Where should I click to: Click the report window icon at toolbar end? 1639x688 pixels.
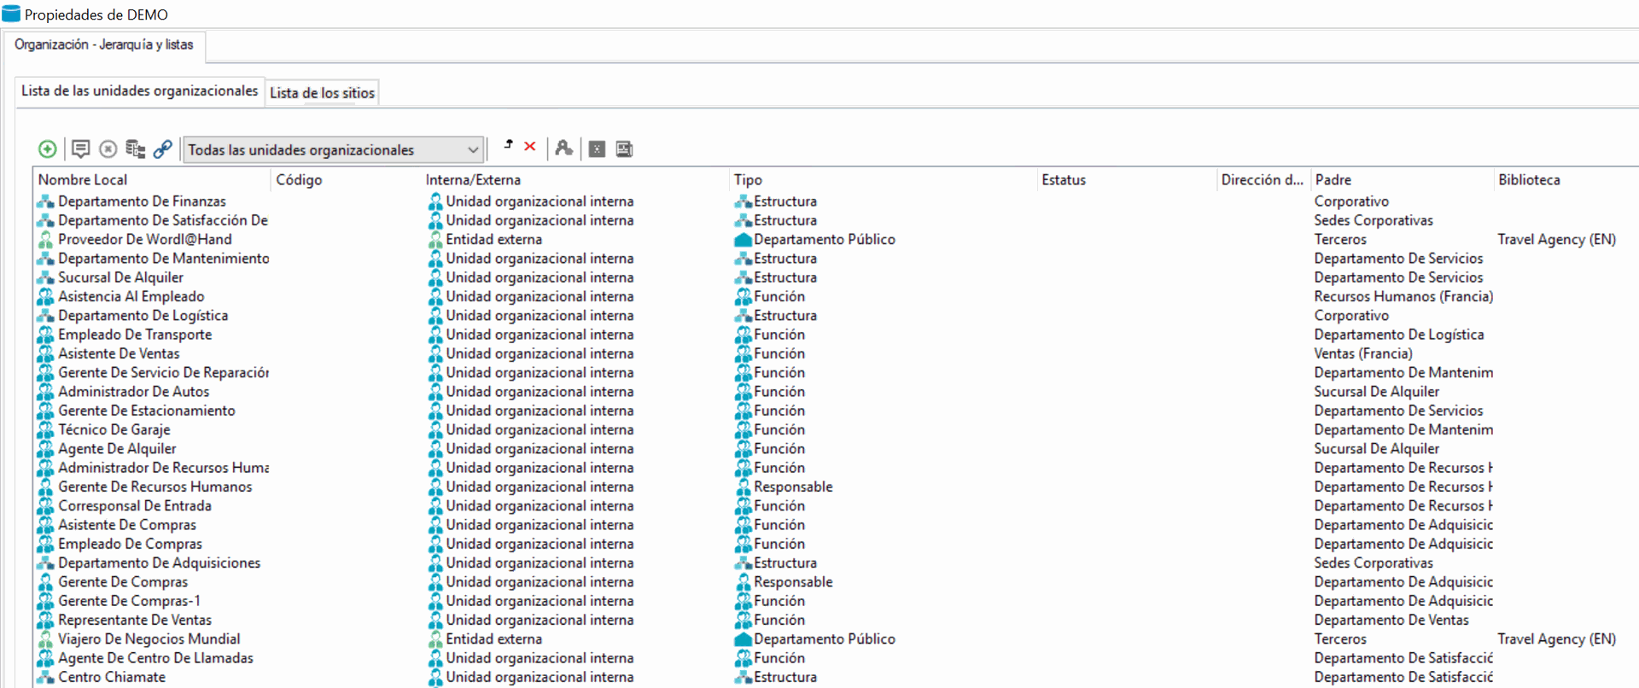(x=624, y=149)
